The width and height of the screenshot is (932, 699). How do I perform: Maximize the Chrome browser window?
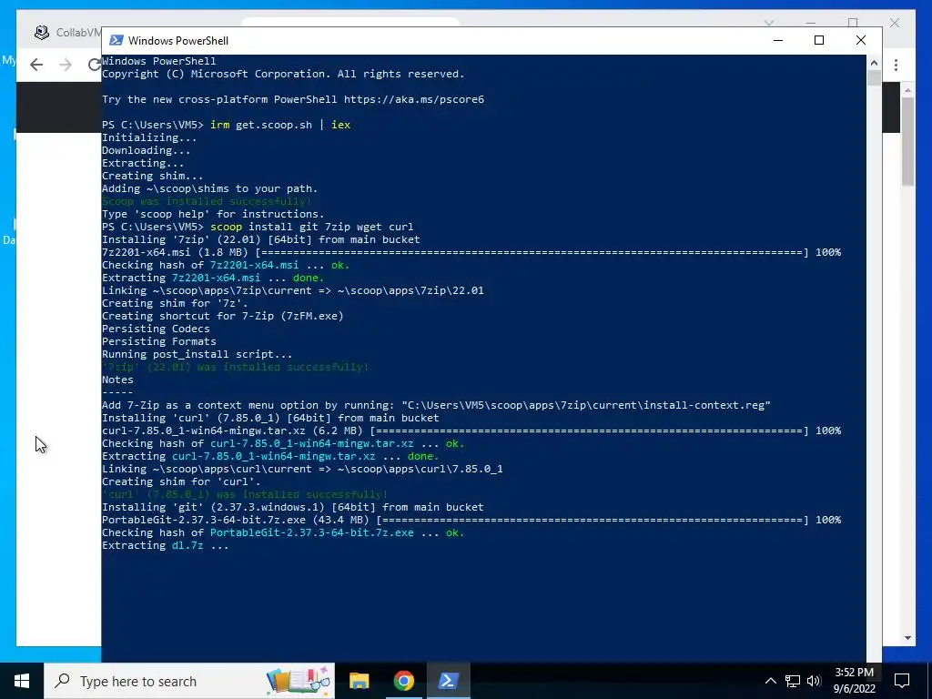[853, 23]
